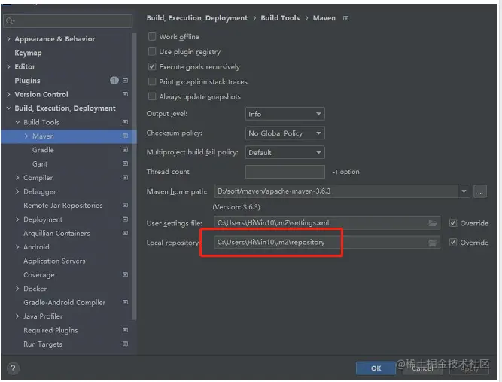Select Gant under Build Tools
502x382 pixels.
pos(40,163)
